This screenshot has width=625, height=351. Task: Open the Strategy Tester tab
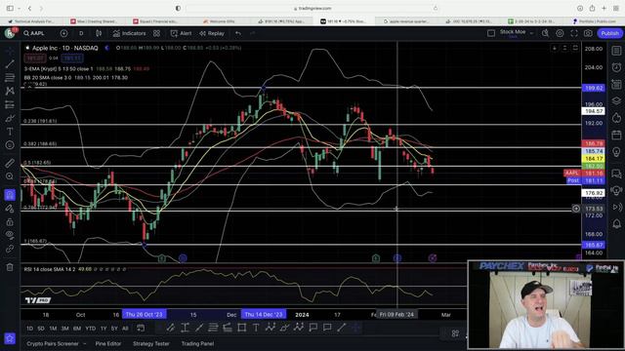pyautogui.click(x=151, y=343)
